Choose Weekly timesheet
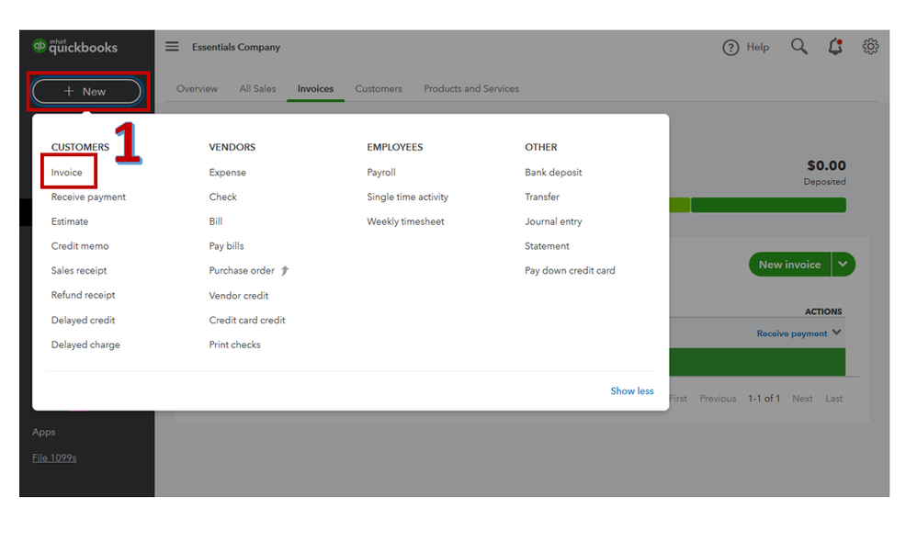The image size is (917, 542). [x=405, y=221]
